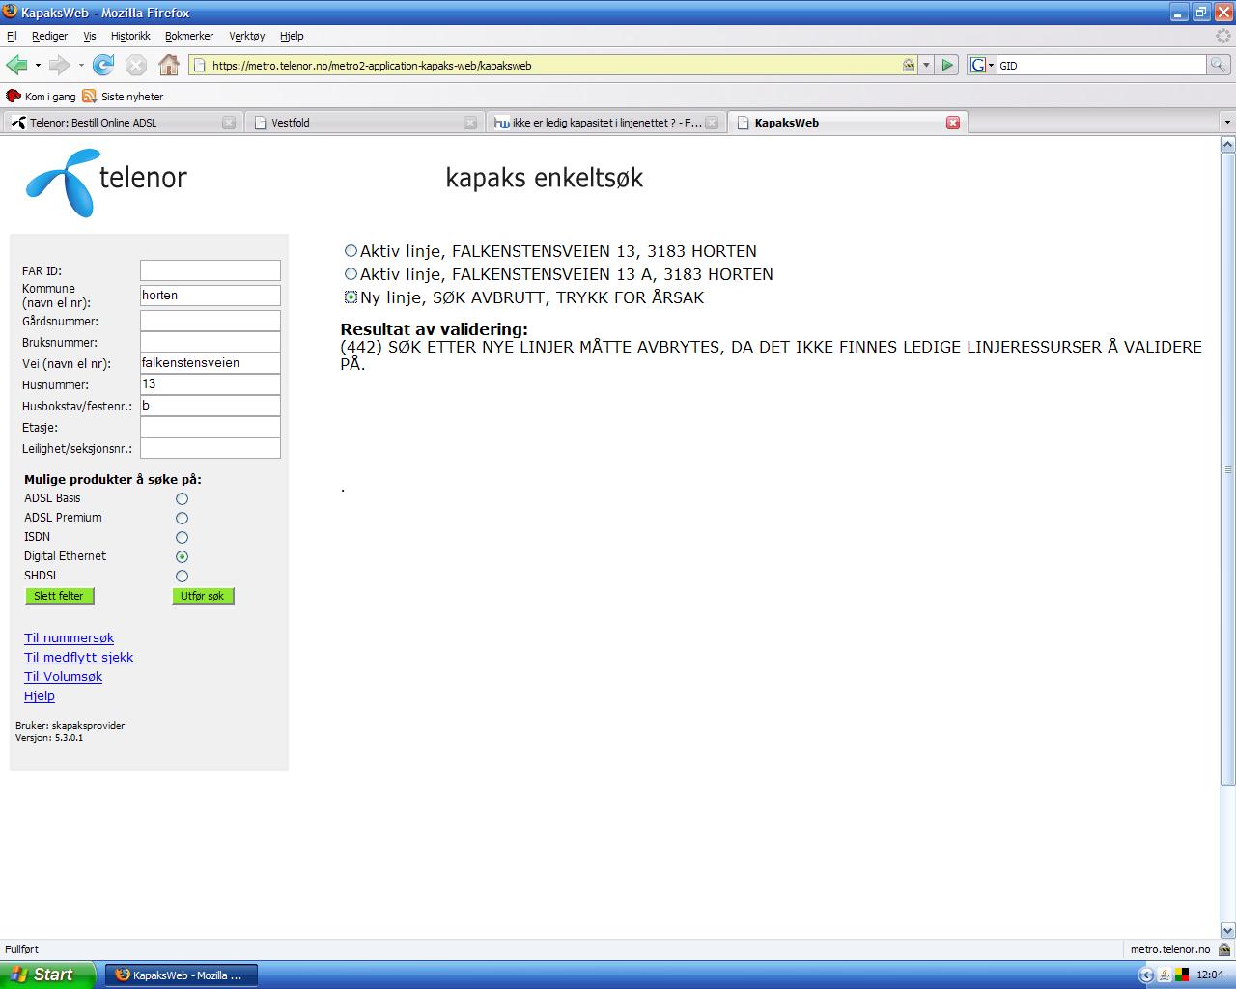Click the Leilighet/seksjonsnr. input field
1236x989 pixels.
point(211,448)
